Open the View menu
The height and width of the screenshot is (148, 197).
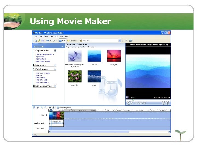(46, 36)
